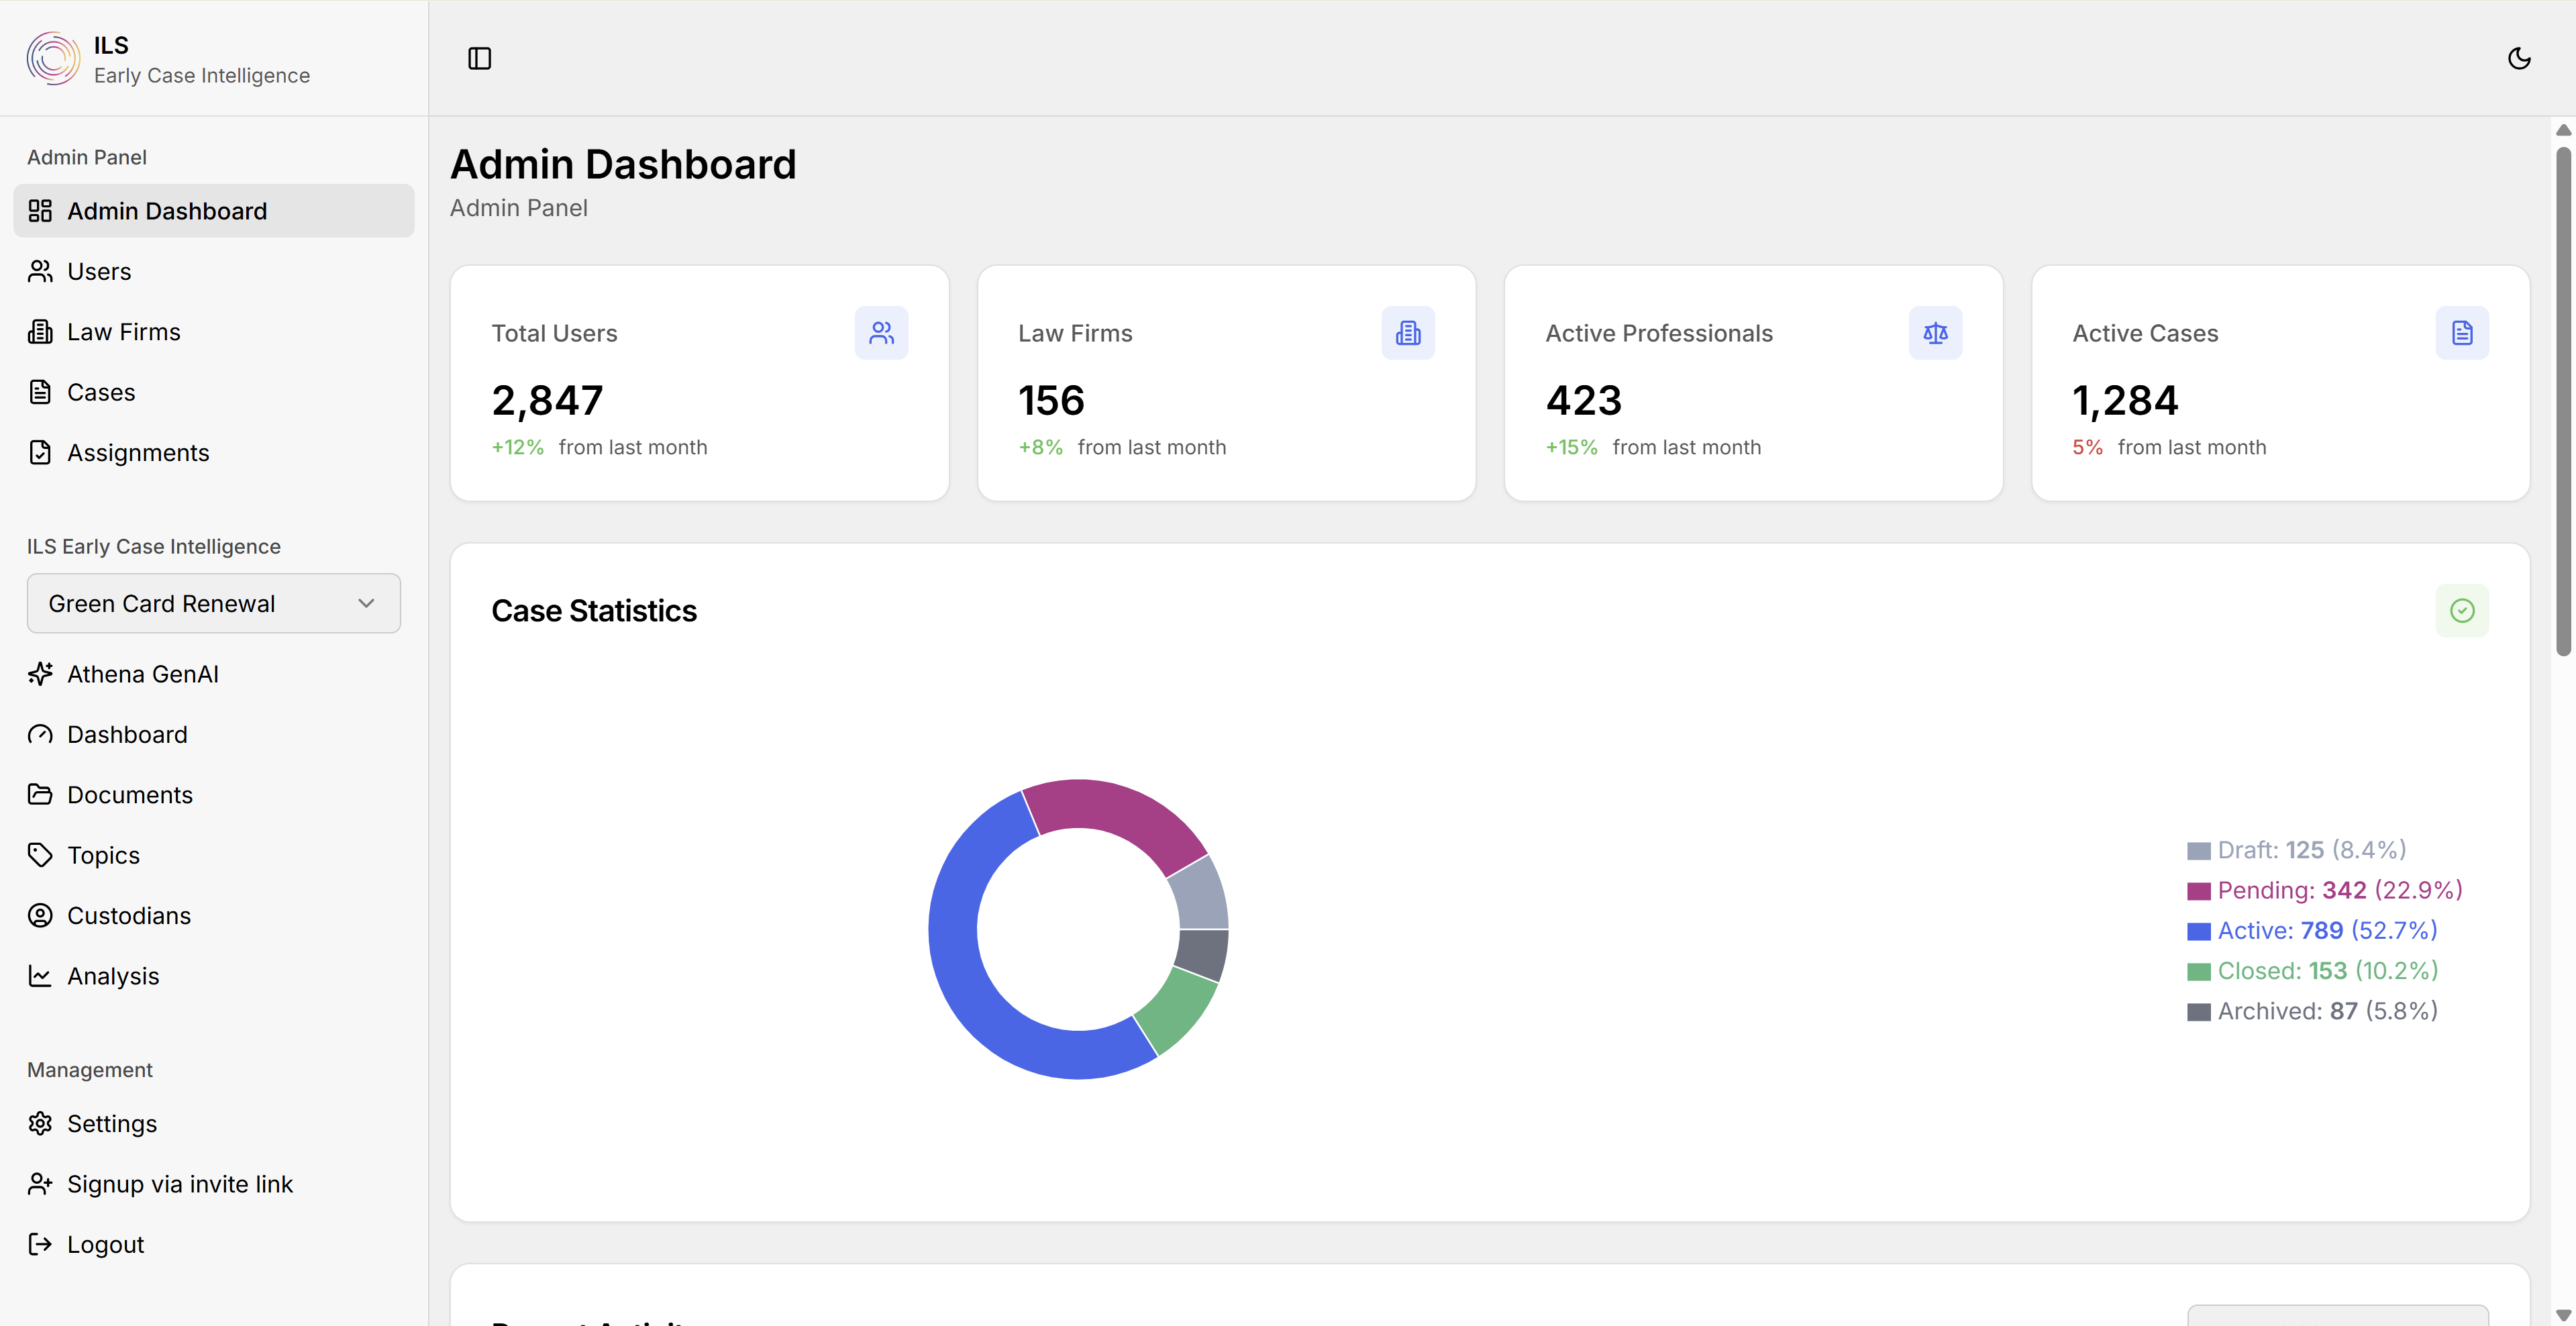Click the Draft legend color swatch

pos(2199,851)
